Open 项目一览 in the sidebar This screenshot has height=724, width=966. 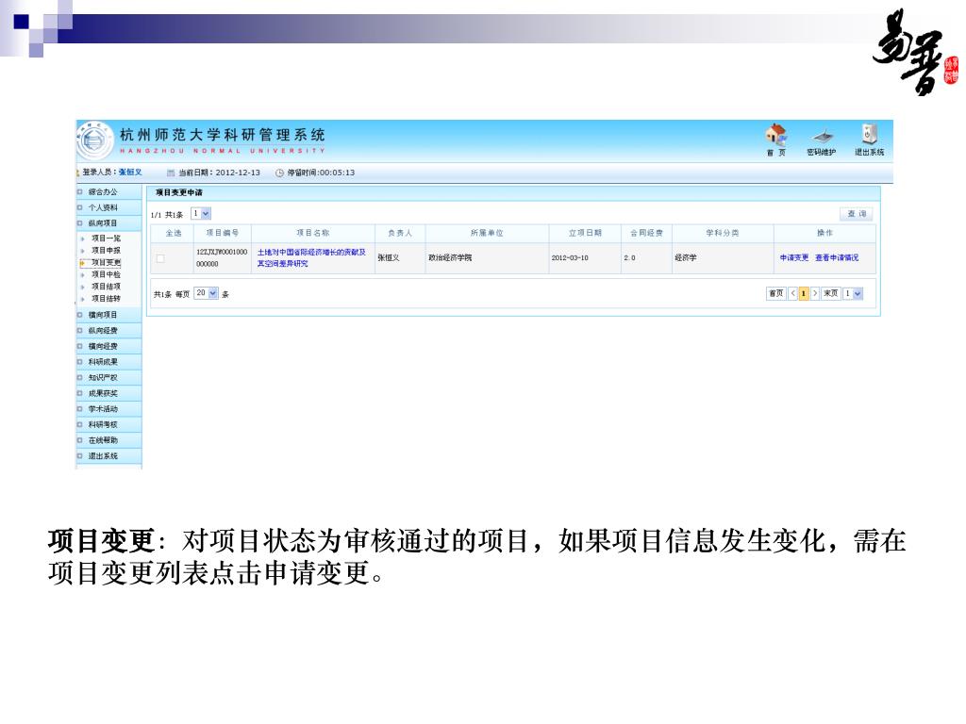pos(106,239)
